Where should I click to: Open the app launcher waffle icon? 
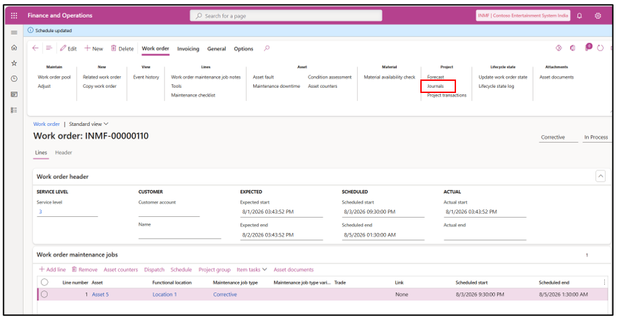(x=14, y=15)
